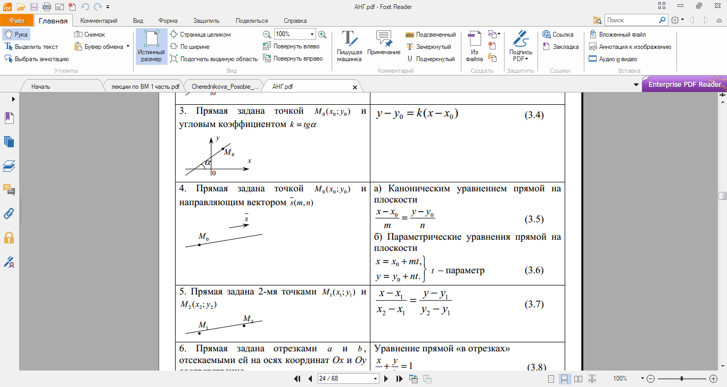Expand the navigation panel arrow
This screenshot has height=387, width=727.
(13, 99)
